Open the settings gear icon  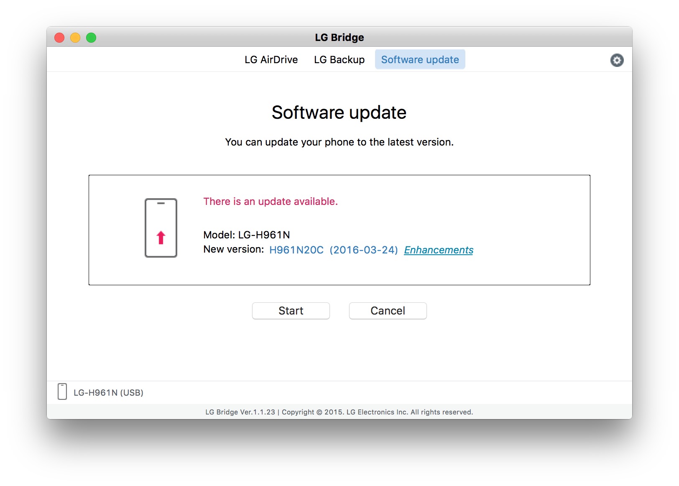tap(617, 60)
